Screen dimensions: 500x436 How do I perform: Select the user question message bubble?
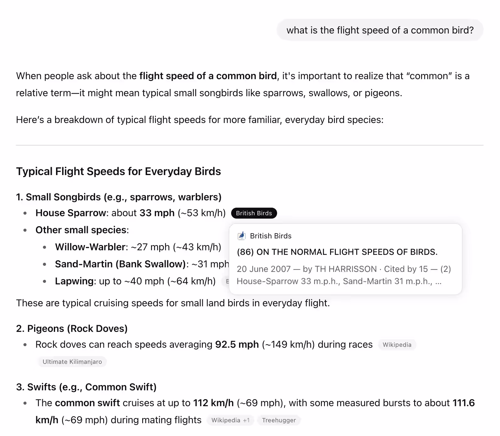point(380,30)
